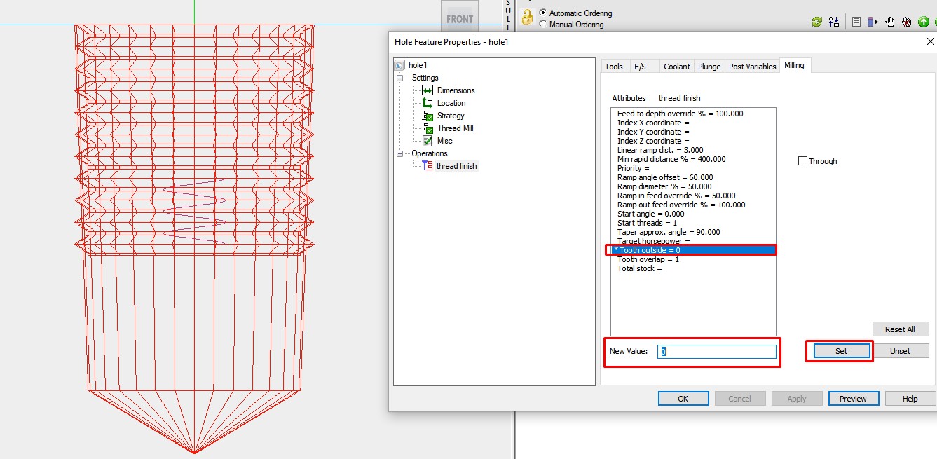The image size is (937, 459).
Task: Open the simulation mode dropdown arrow in toolbar
Action: [x=875, y=22]
